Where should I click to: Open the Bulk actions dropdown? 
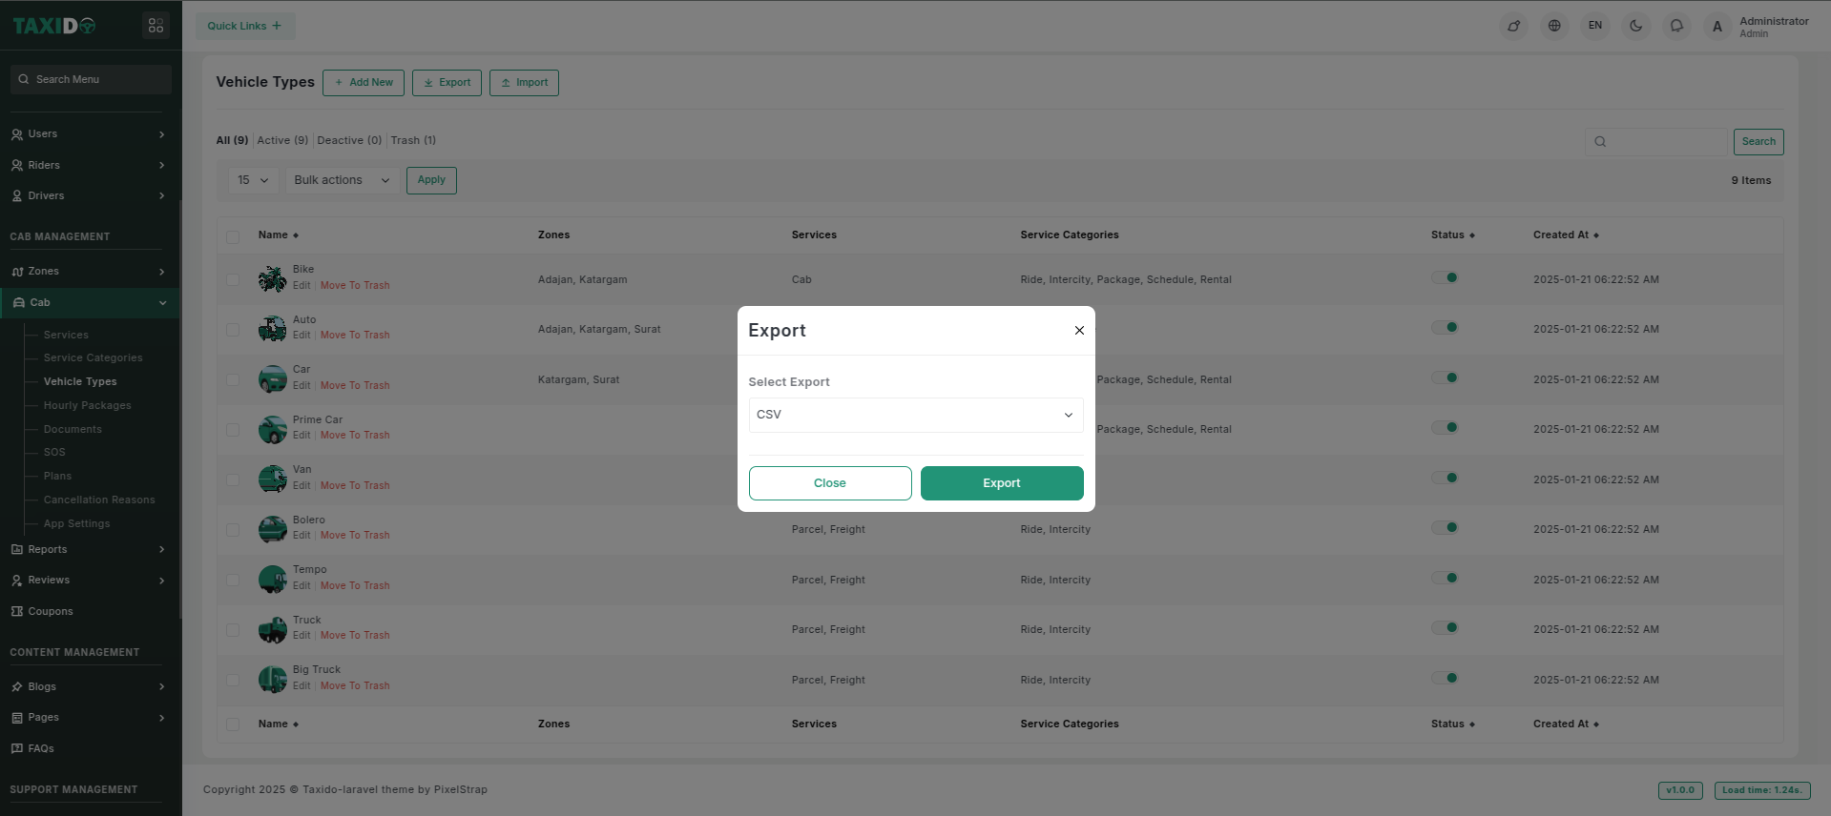342,180
